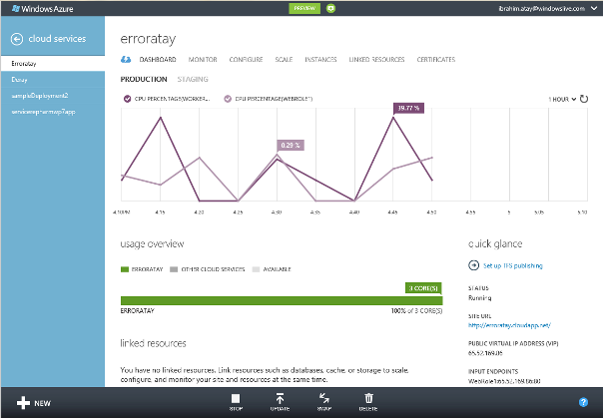603x418 pixels.
Task: Open the LINKED RESOURCES tab
Action: (x=376, y=60)
